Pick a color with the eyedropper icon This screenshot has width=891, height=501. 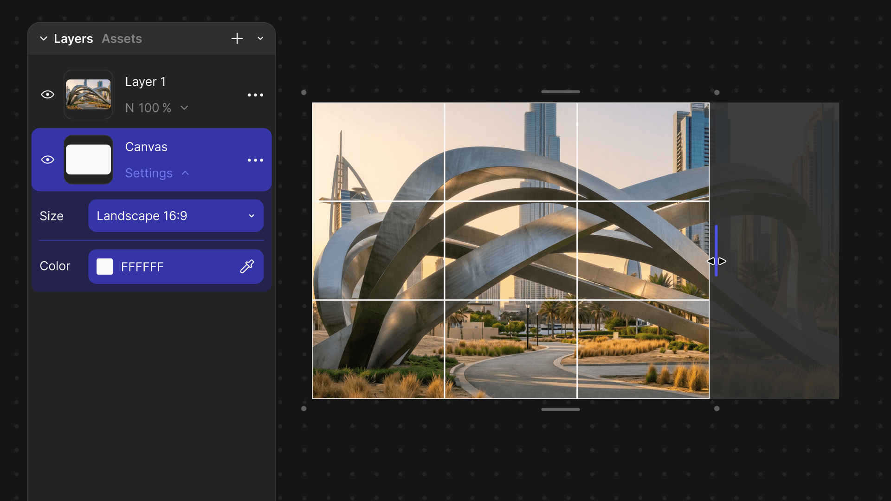coord(247,266)
